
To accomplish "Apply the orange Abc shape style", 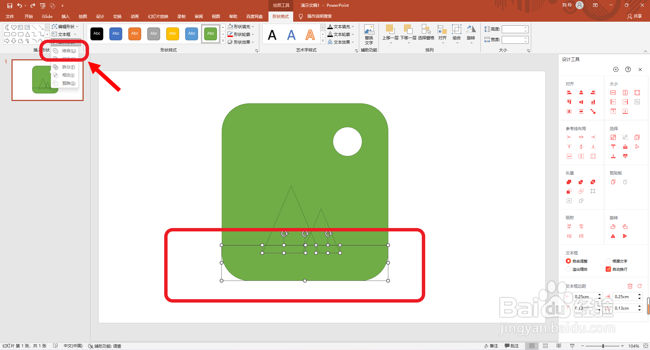I will coord(135,34).
